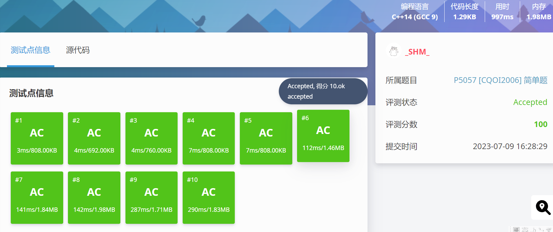The image size is (553, 232).
Task: Open the _SHM_ user profile link
Action: click(417, 52)
